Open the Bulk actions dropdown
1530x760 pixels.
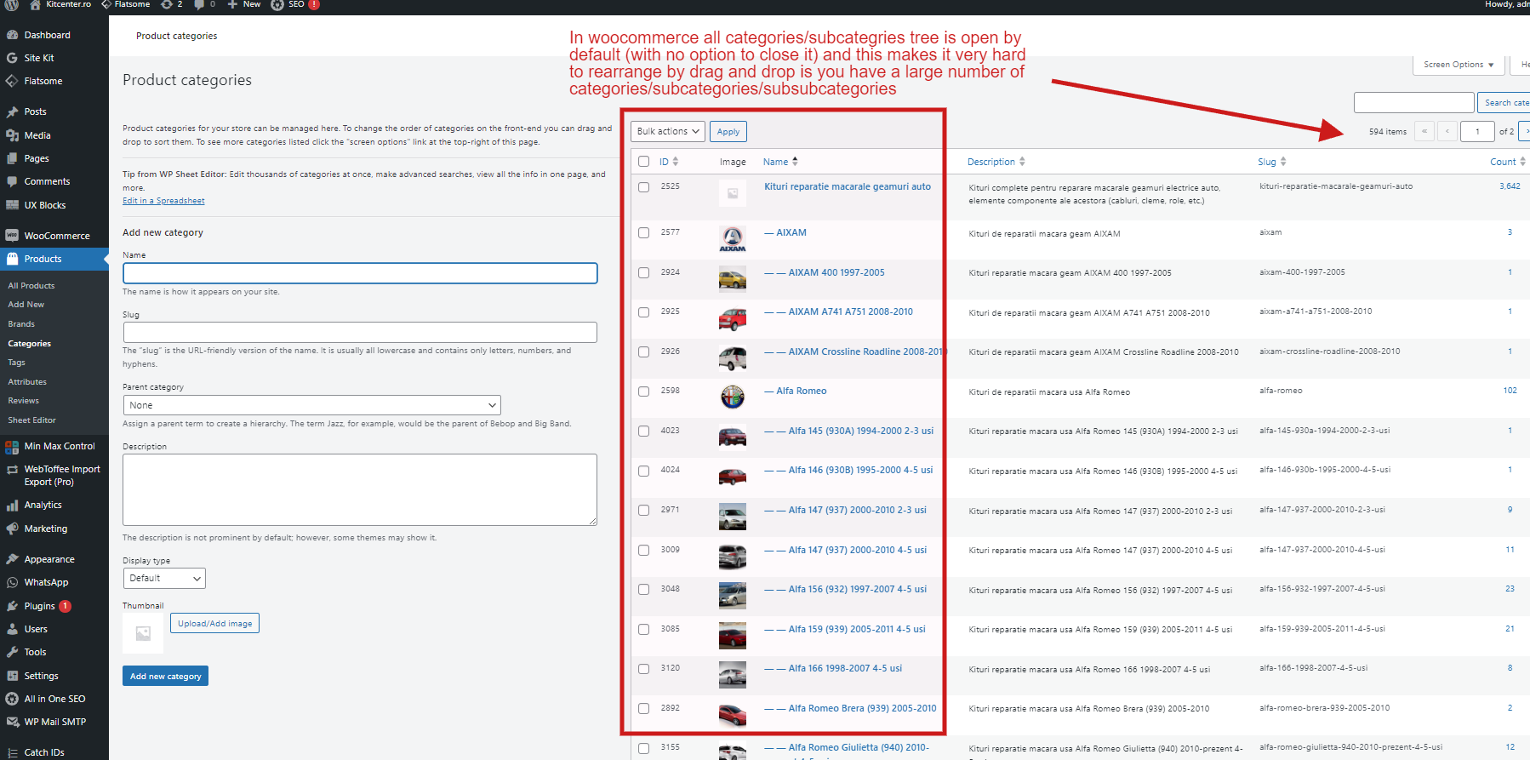668,131
